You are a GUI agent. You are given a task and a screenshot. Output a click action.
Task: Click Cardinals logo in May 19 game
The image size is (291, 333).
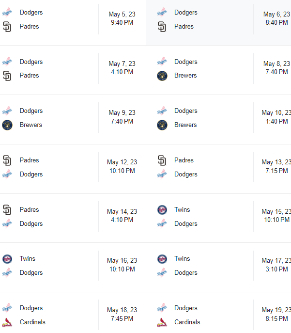(162, 322)
